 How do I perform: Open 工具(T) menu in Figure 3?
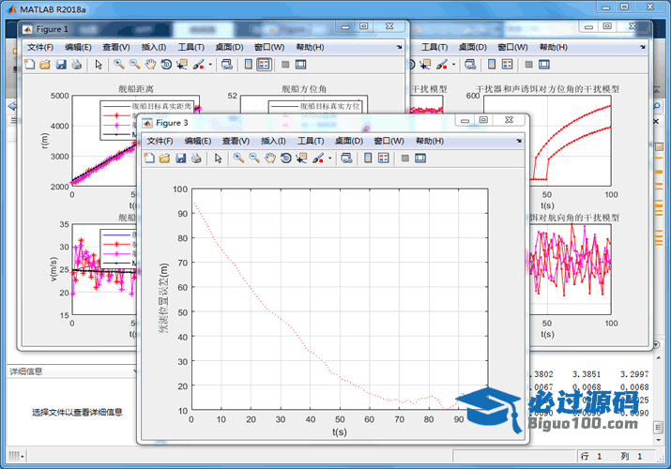click(311, 141)
